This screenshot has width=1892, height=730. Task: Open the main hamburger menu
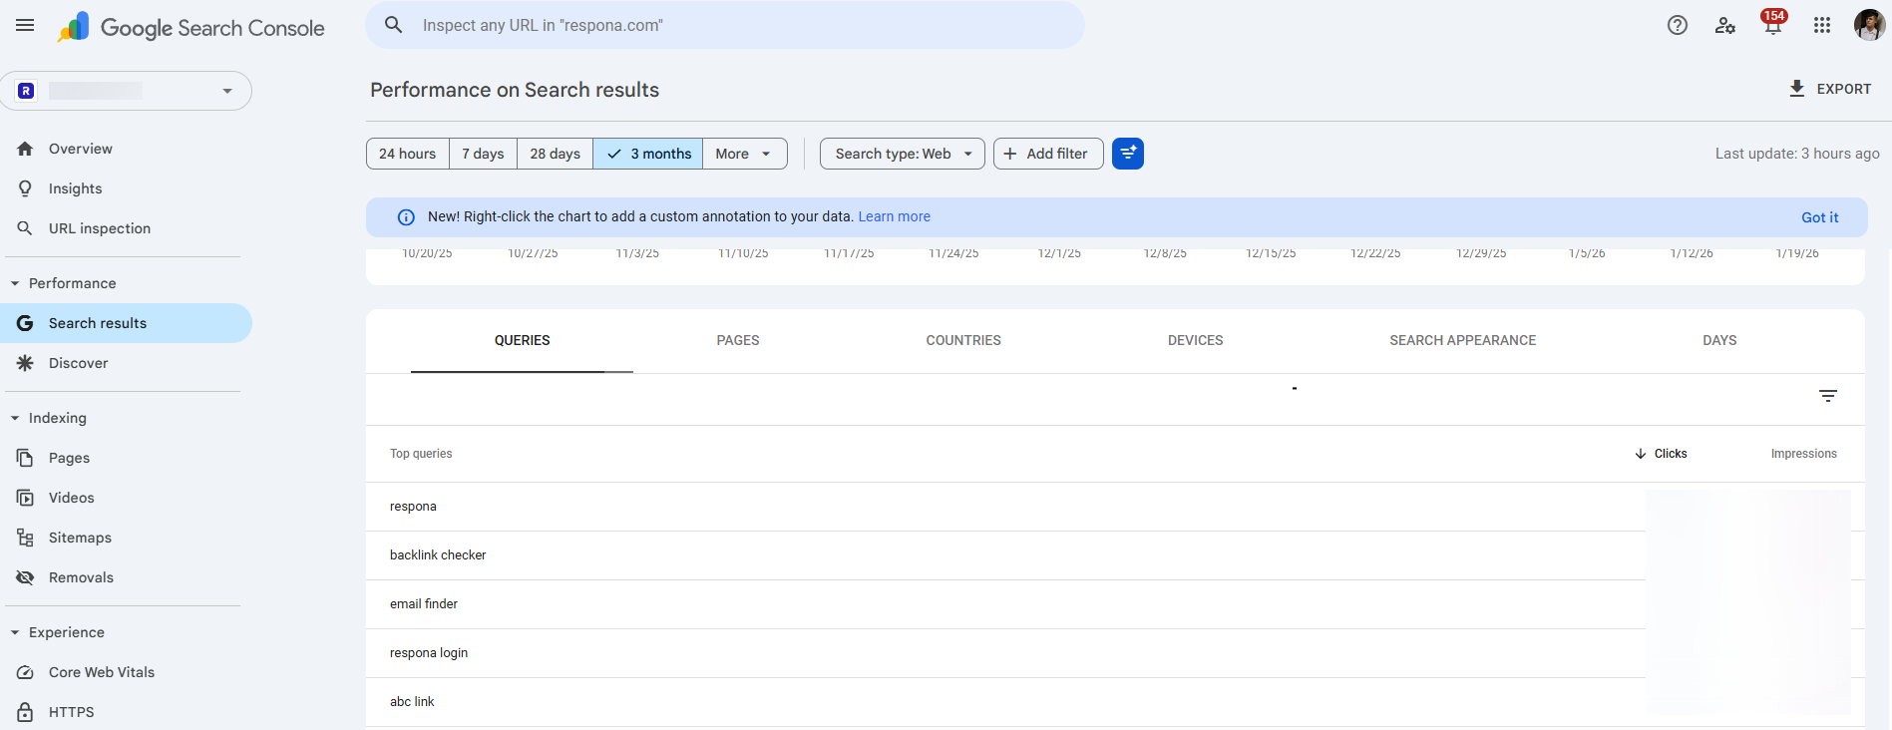pos(25,26)
